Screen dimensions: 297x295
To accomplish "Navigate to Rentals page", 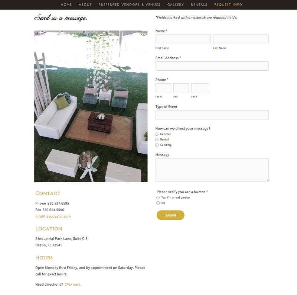I will point(199,4).
